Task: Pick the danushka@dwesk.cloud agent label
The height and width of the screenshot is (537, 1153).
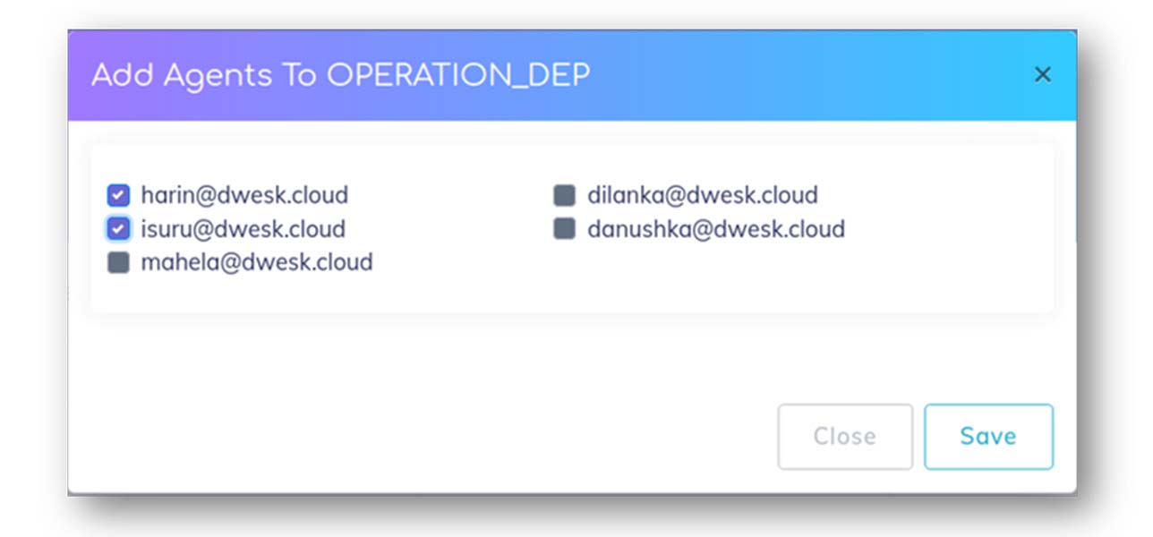Action: point(715,229)
